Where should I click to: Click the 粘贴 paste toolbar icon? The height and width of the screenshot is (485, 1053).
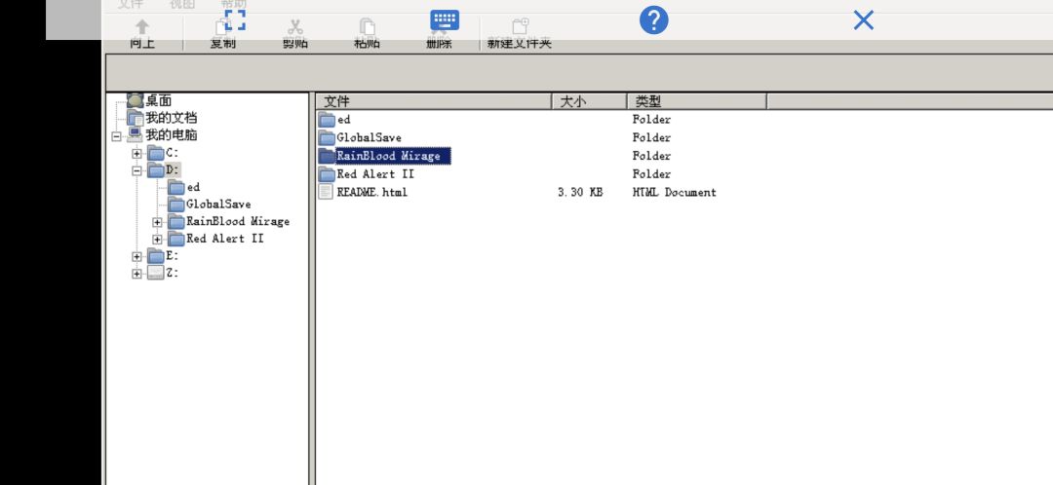tap(367, 27)
